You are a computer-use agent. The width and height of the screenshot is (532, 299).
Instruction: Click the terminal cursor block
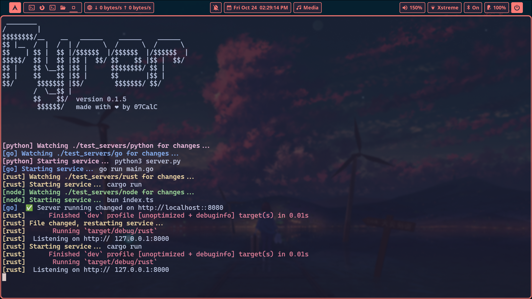click(x=4, y=277)
